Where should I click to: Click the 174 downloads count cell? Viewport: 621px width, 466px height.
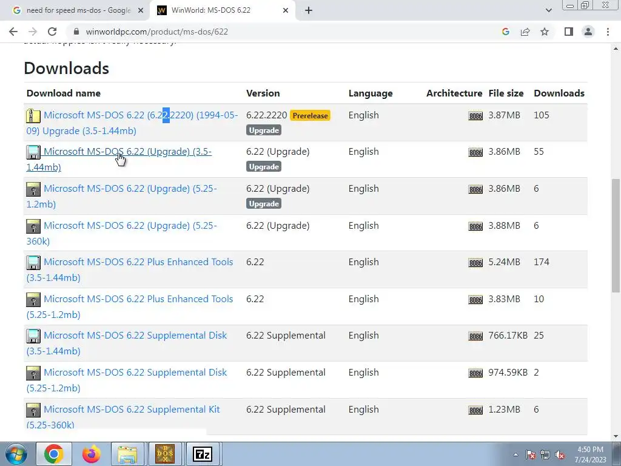(542, 262)
